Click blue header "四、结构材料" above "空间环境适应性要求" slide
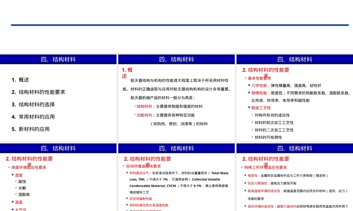The width and height of the screenshot is (353, 211). pyautogui.click(x=176, y=148)
